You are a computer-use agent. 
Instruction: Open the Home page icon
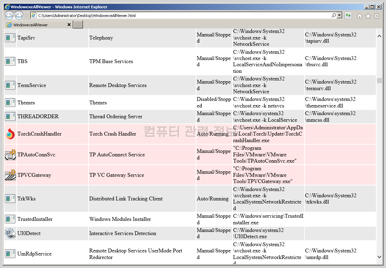click(x=359, y=16)
